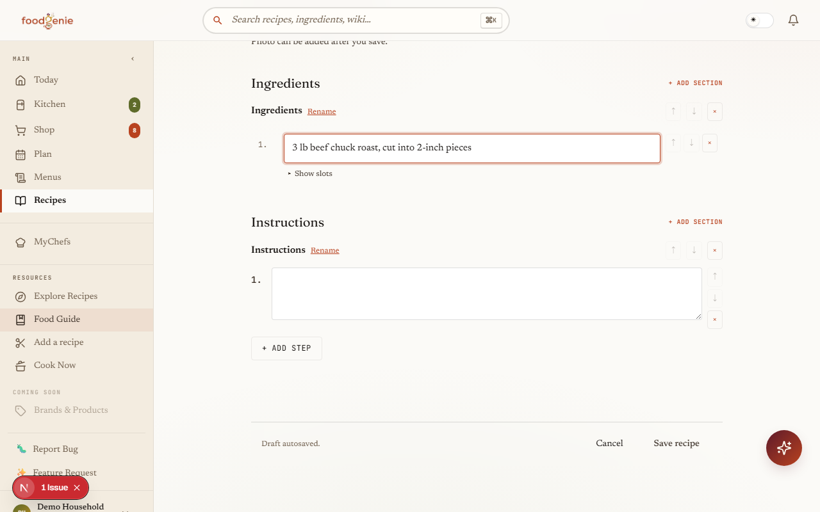Rename the Ingredients section

point(322,111)
